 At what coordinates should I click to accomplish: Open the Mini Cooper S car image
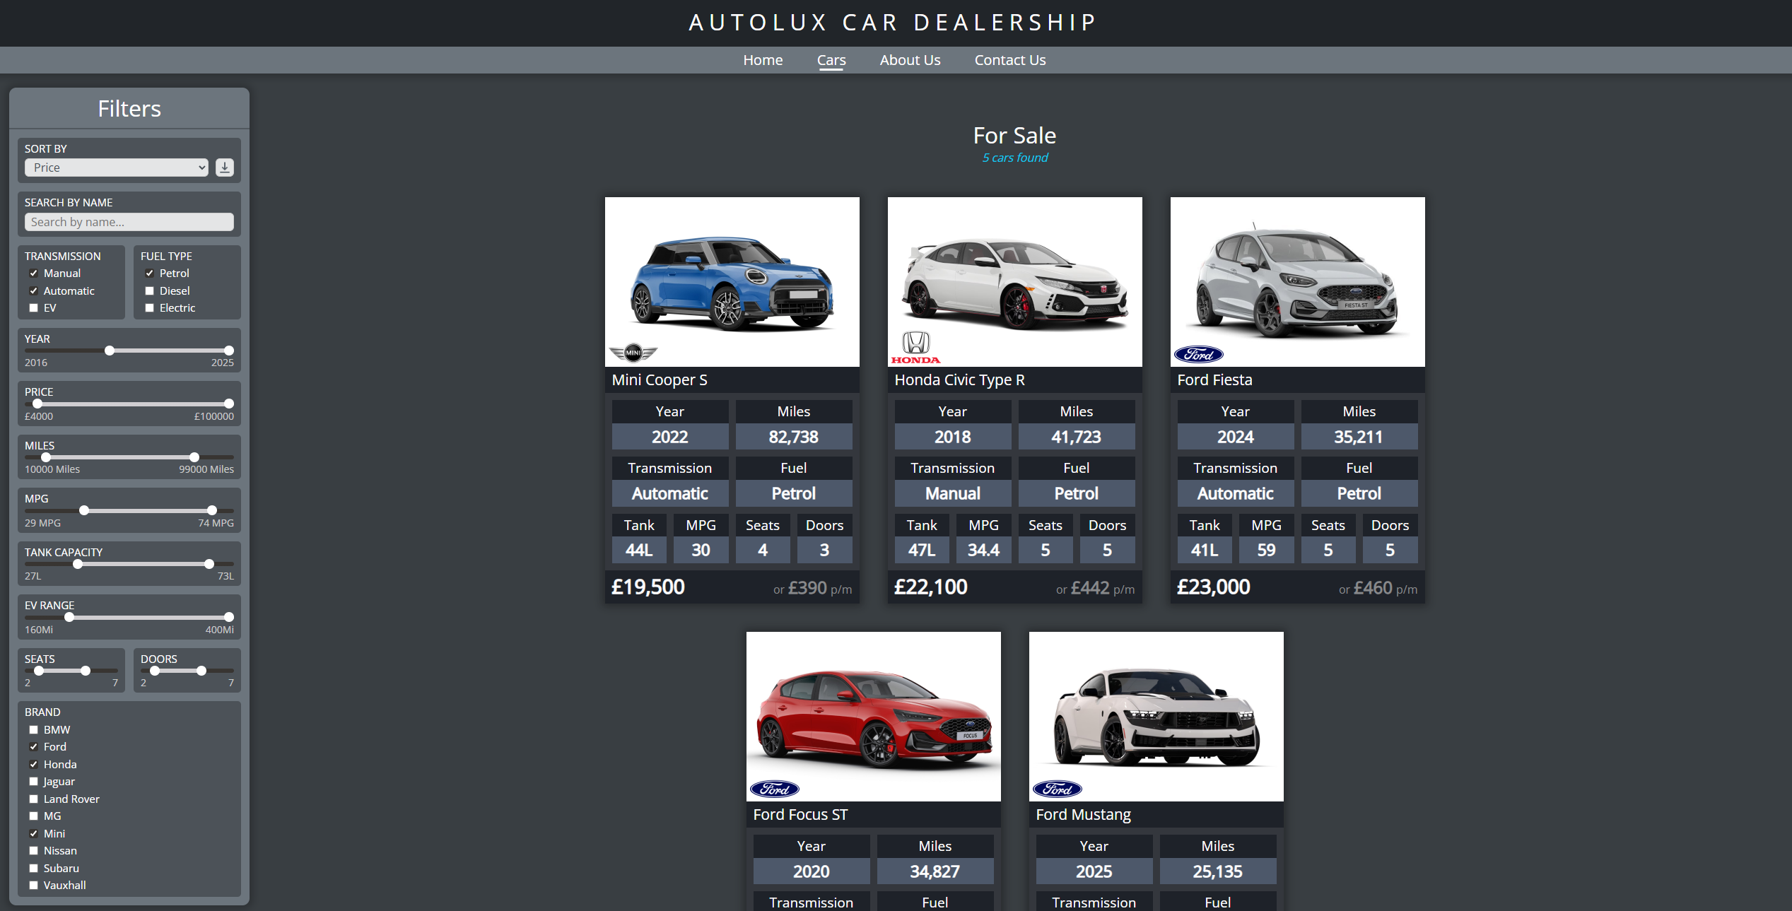732,282
